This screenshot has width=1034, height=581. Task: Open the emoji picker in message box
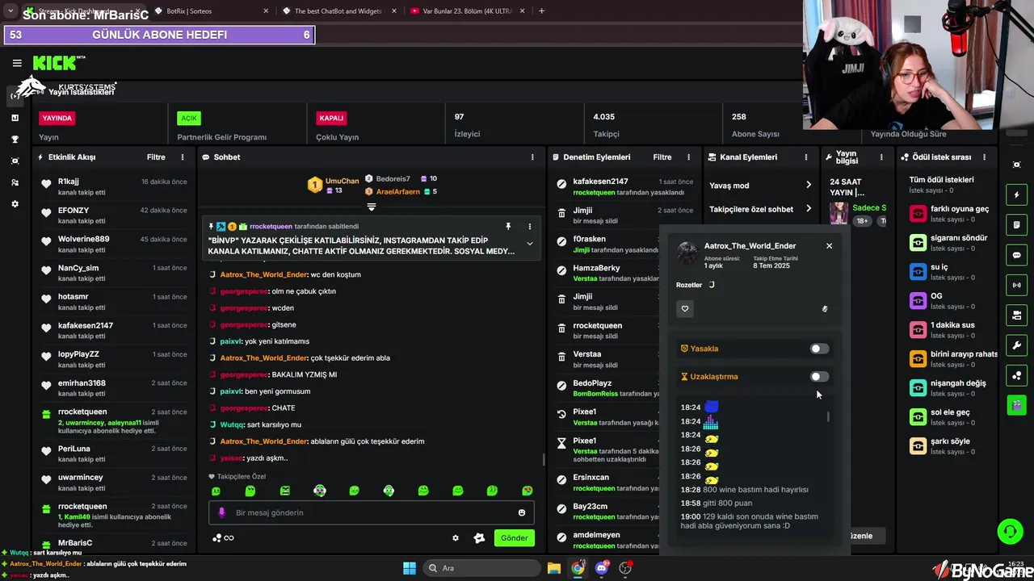(x=522, y=512)
